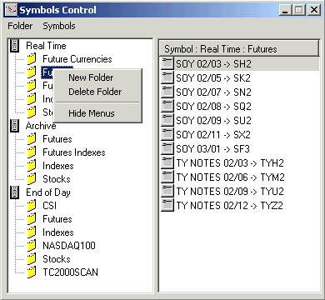325x300 pixels.
Task: Select Futures Indexes folder under Archive
Action: [74, 152]
